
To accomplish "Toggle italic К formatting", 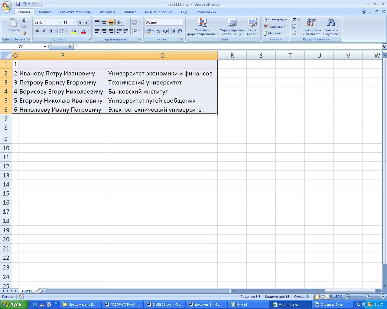I will click(44, 31).
